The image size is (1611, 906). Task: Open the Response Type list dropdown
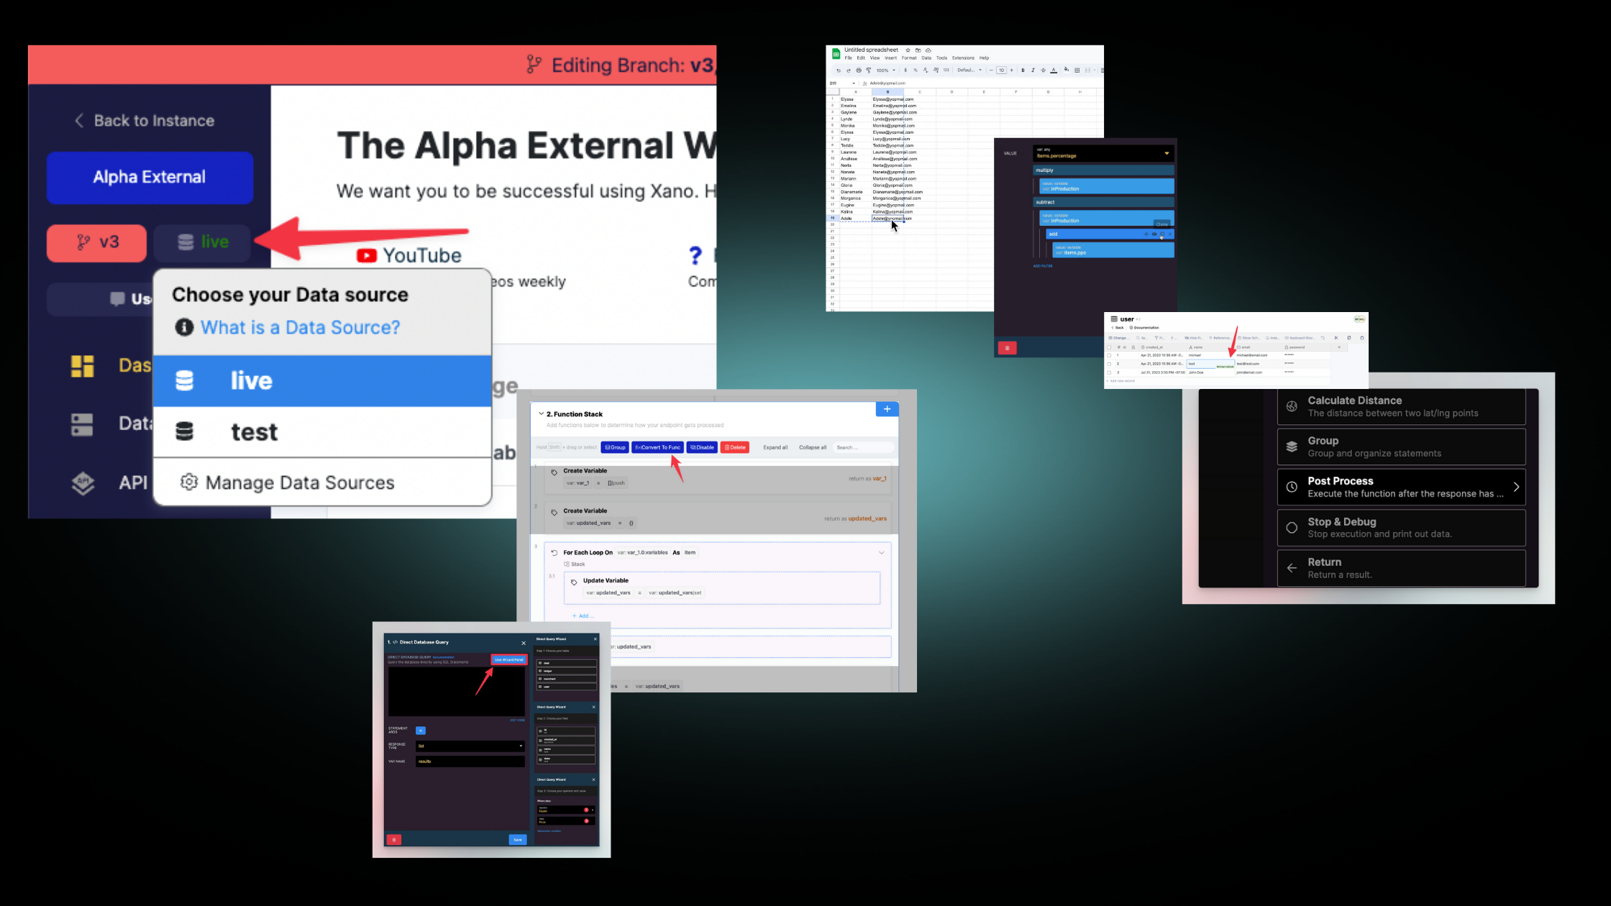click(470, 746)
